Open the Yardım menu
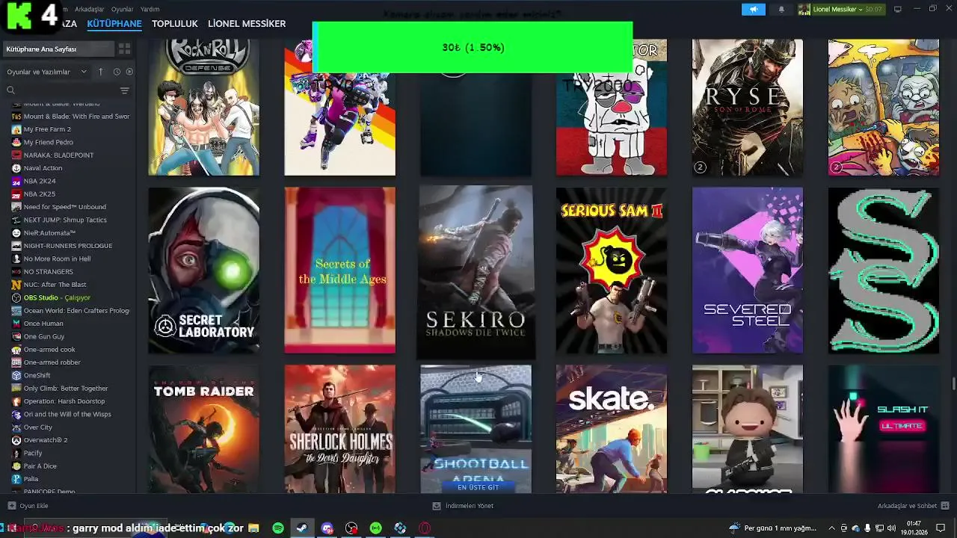This screenshot has width=957, height=538. pyautogui.click(x=150, y=9)
